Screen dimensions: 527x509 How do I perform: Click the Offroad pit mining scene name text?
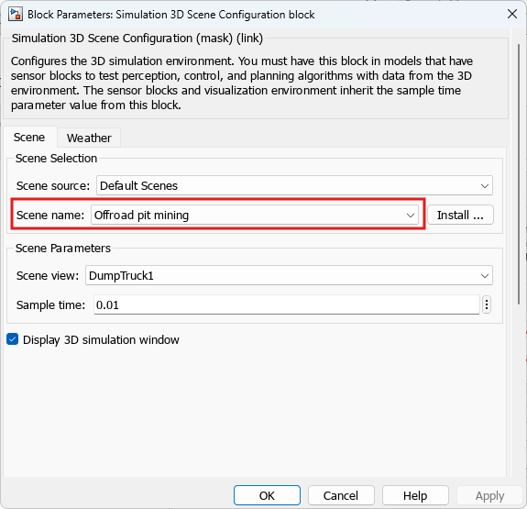141,215
